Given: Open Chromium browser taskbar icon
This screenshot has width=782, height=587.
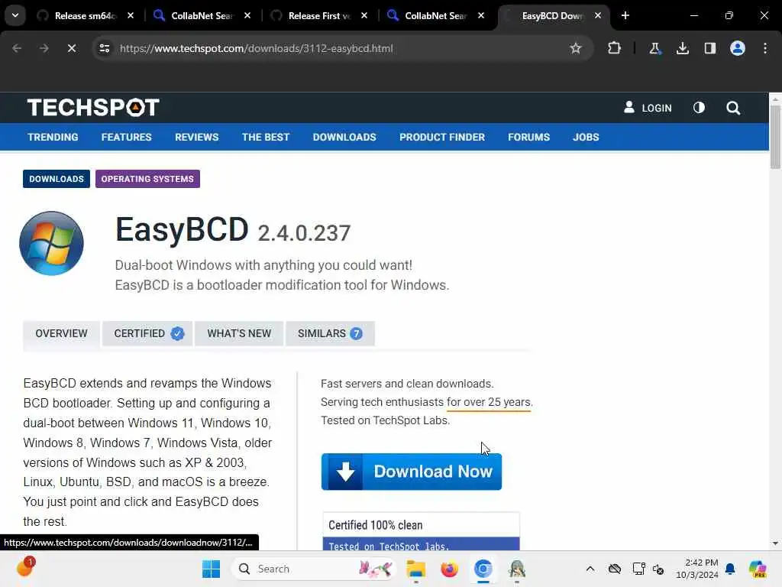Looking at the screenshot, I should tap(483, 569).
